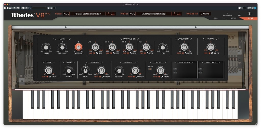Enable Write automation W button

18,8
